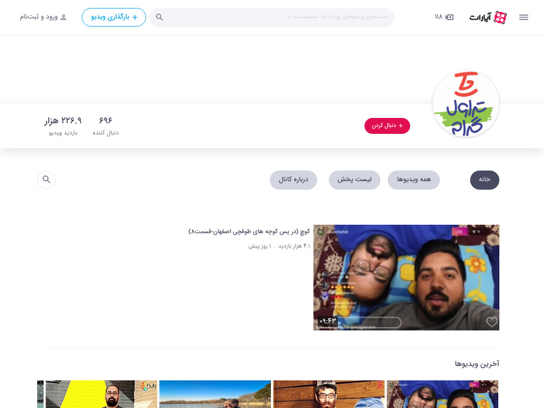Image resolution: width=544 pixels, height=408 pixels.
Task: Open the hamburger menu icon
Action: (523, 17)
